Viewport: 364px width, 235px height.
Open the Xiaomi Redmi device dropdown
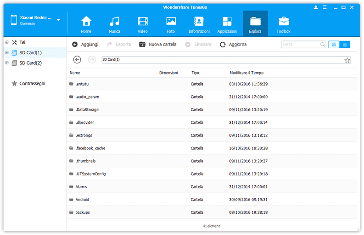click(x=58, y=20)
